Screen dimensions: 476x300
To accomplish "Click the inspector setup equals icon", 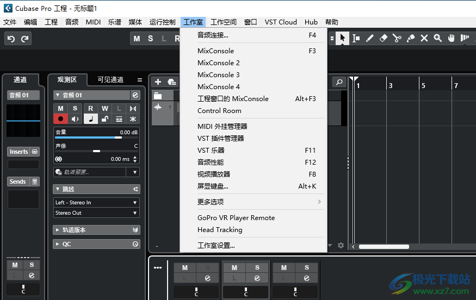I will pyautogui.click(x=140, y=80).
